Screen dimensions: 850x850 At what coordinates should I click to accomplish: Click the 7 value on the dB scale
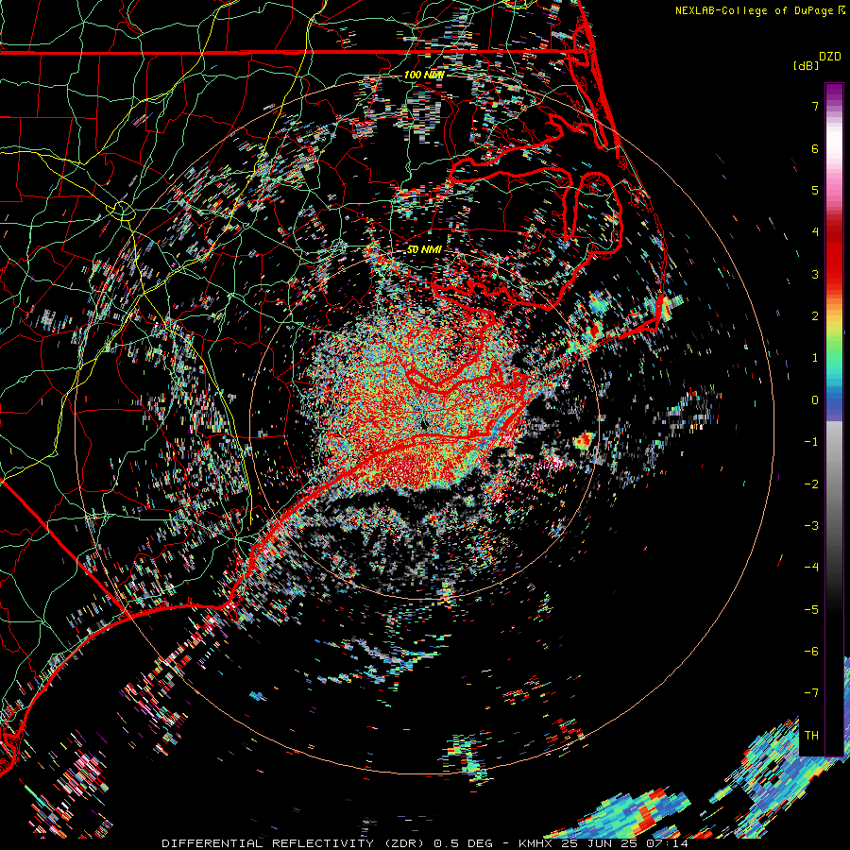[815, 106]
